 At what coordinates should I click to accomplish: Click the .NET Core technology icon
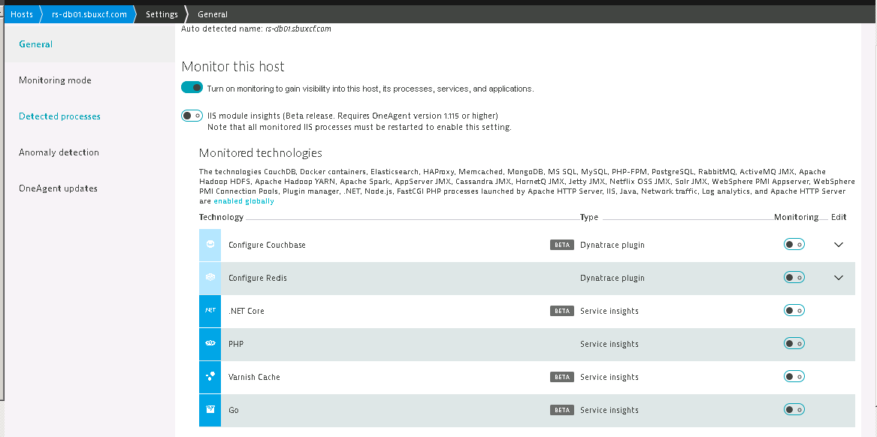click(210, 311)
